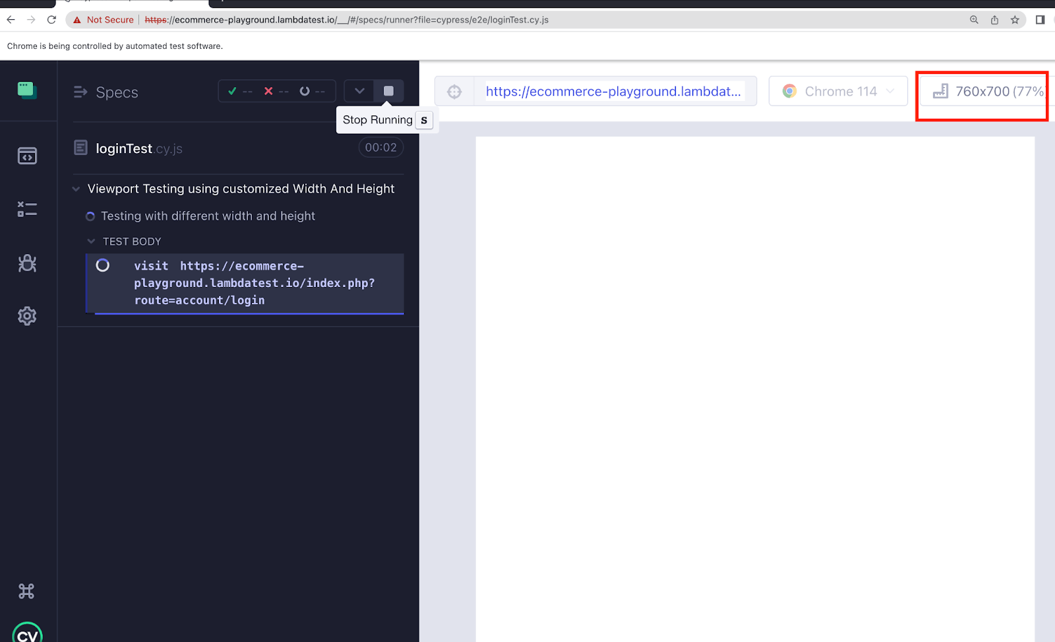
Task: Click the 00:02 elapsed timer
Action: click(381, 147)
